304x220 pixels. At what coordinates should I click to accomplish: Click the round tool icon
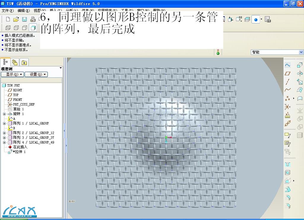pos(288,197)
